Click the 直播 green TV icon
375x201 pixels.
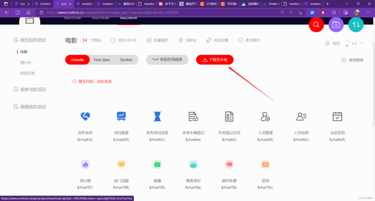pos(158,164)
